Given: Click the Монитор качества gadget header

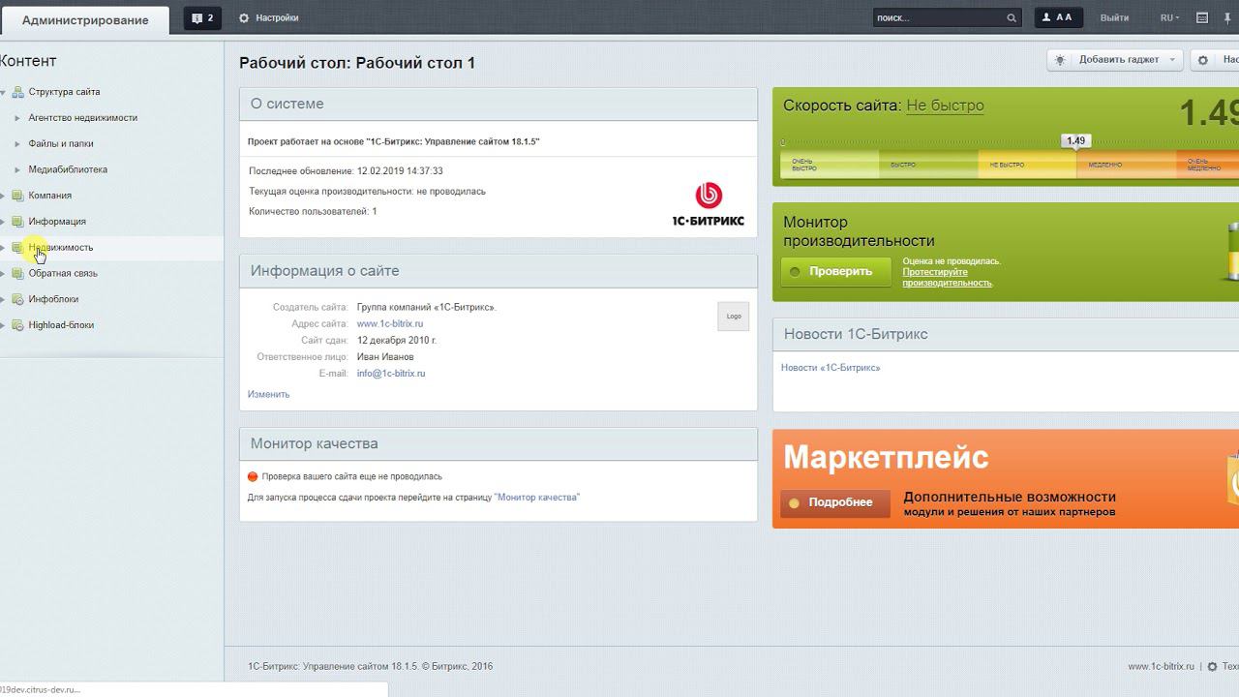Looking at the screenshot, I should pos(499,443).
